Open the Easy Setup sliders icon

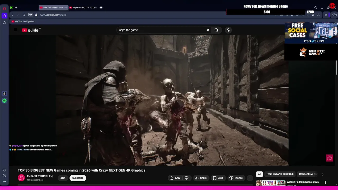[x=313, y=15]
